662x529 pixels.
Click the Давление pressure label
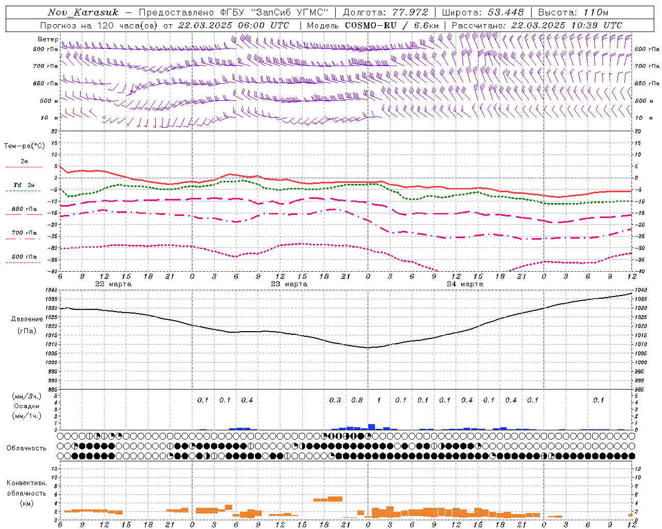pos(27,319)
